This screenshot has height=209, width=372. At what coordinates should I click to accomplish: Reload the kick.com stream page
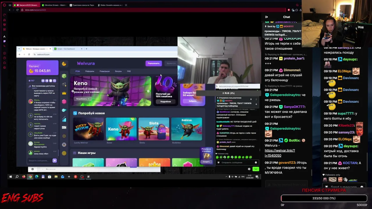tap(17, 10)
